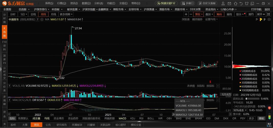Click the mini window mode icon
273x128 pixels.
pos(253,3)
